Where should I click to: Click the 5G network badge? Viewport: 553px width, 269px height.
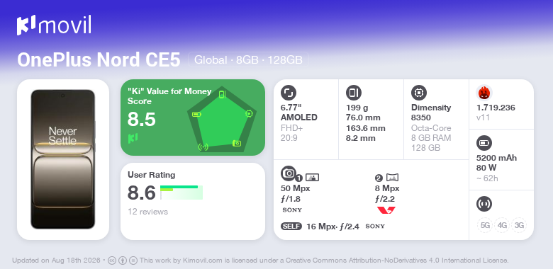pyautogui.click(x=485, y=225)
